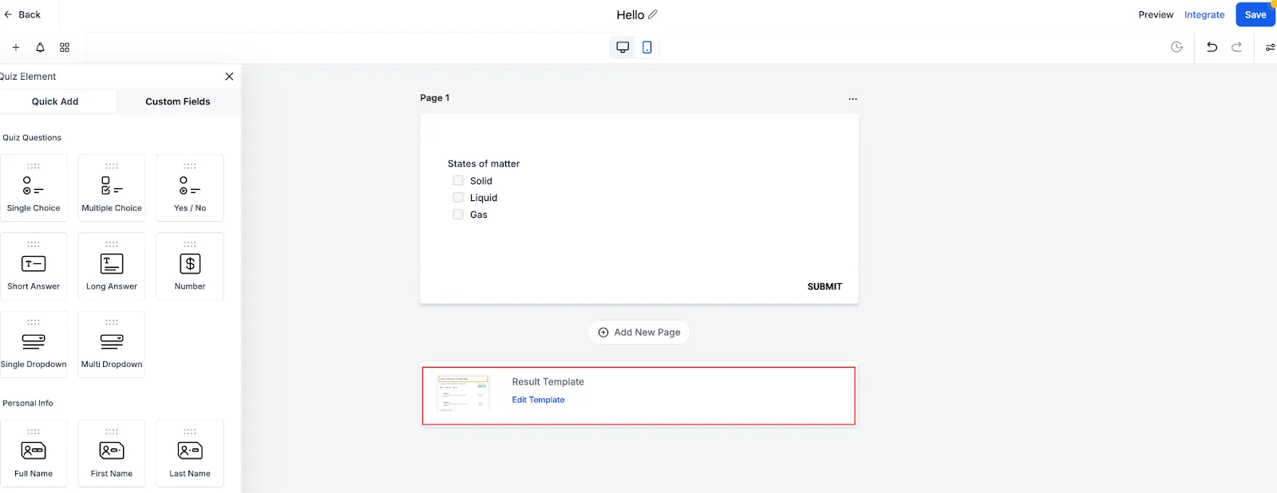Click the Result Template thumbnail
1277x493 pixels.
[x=464, y=394]
